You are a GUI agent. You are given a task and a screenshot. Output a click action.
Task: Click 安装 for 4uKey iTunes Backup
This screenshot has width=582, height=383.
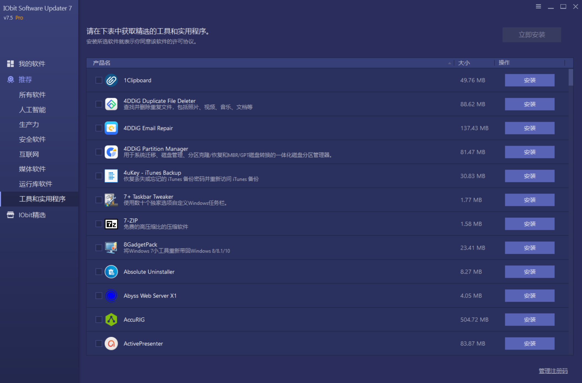coord(530,176)
